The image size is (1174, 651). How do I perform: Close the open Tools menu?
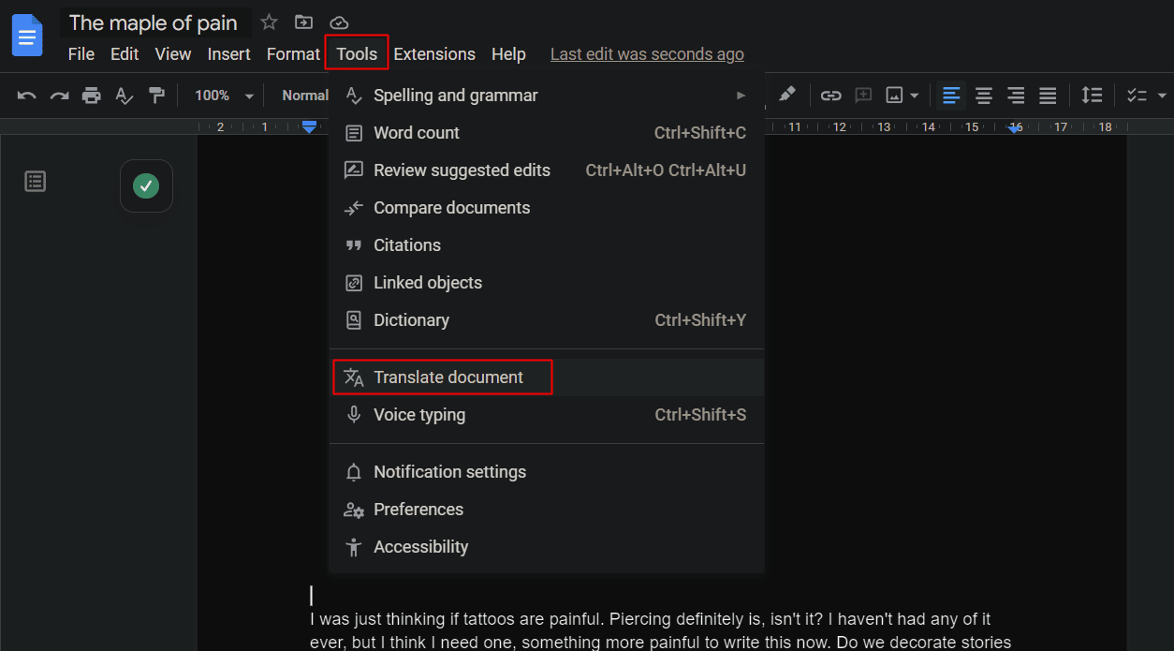pos(357,53)
